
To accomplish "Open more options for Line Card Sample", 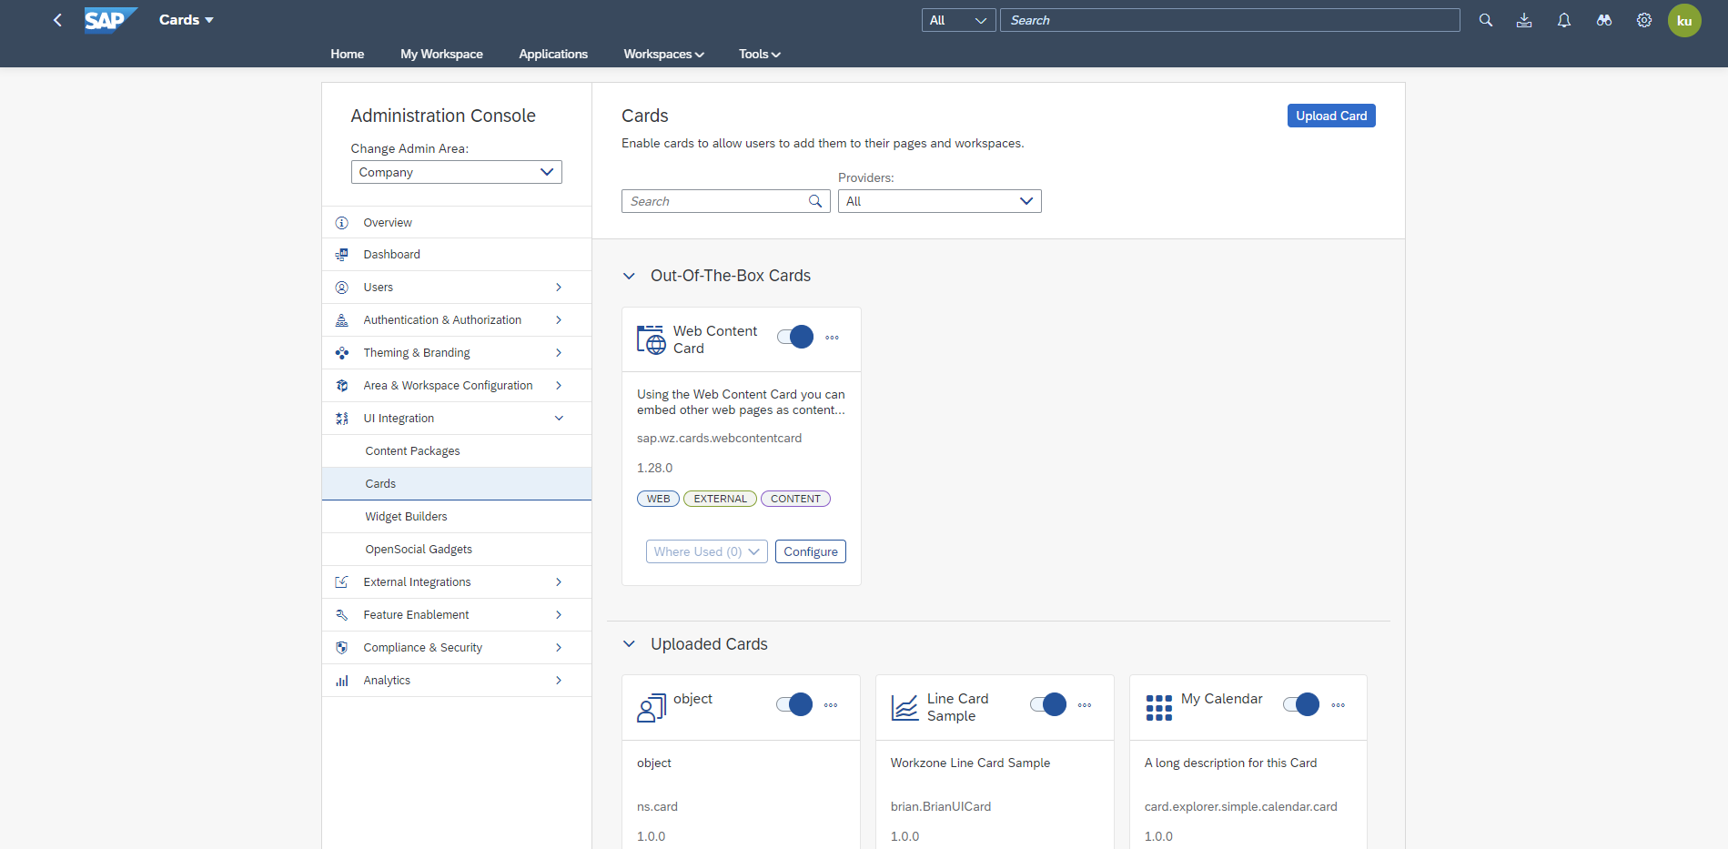I will (1085, 705).
